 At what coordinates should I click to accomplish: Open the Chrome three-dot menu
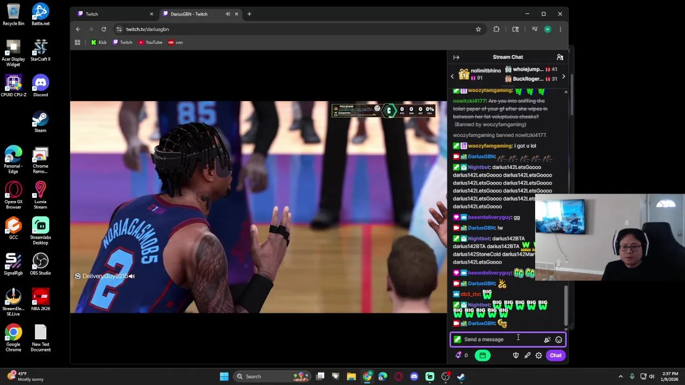coord(560,29)
